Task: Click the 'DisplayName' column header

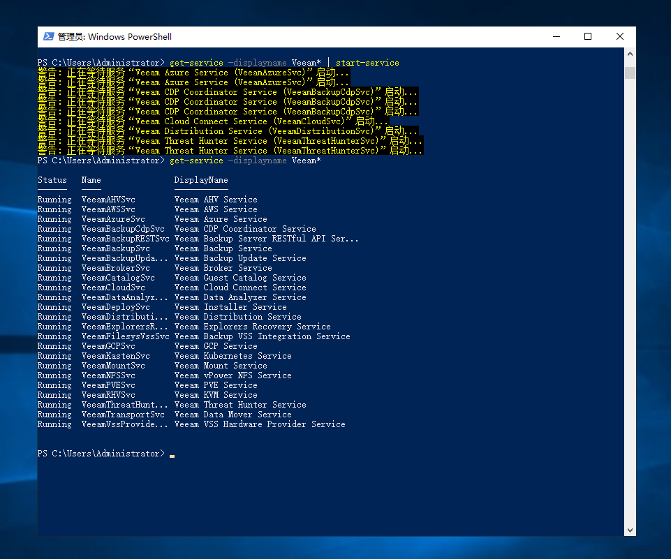Action: click(201, 180)
